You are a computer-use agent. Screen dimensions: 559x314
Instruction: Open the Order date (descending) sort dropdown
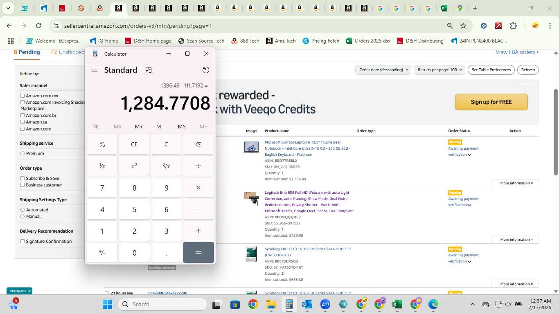coord(383,70)
